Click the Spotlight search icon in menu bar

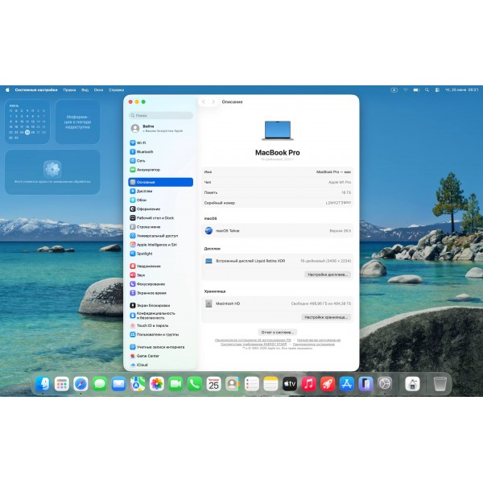click(x=427, y=90)
